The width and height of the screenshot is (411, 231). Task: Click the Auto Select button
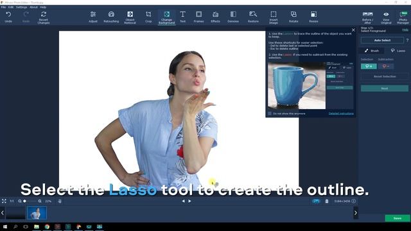(x=382, y=40)
